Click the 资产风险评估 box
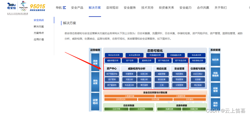250x116 pixels. (112, 74)
